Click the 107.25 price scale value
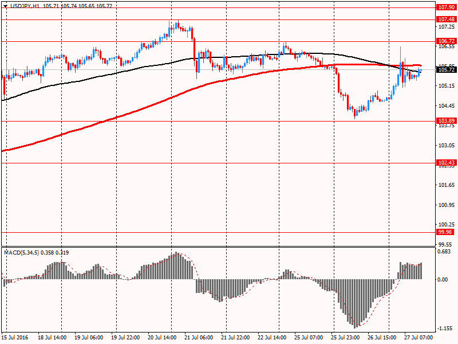 coord(447,26)
